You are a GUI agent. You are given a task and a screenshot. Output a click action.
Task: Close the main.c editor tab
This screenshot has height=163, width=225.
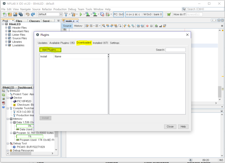[x=77, y=21]
